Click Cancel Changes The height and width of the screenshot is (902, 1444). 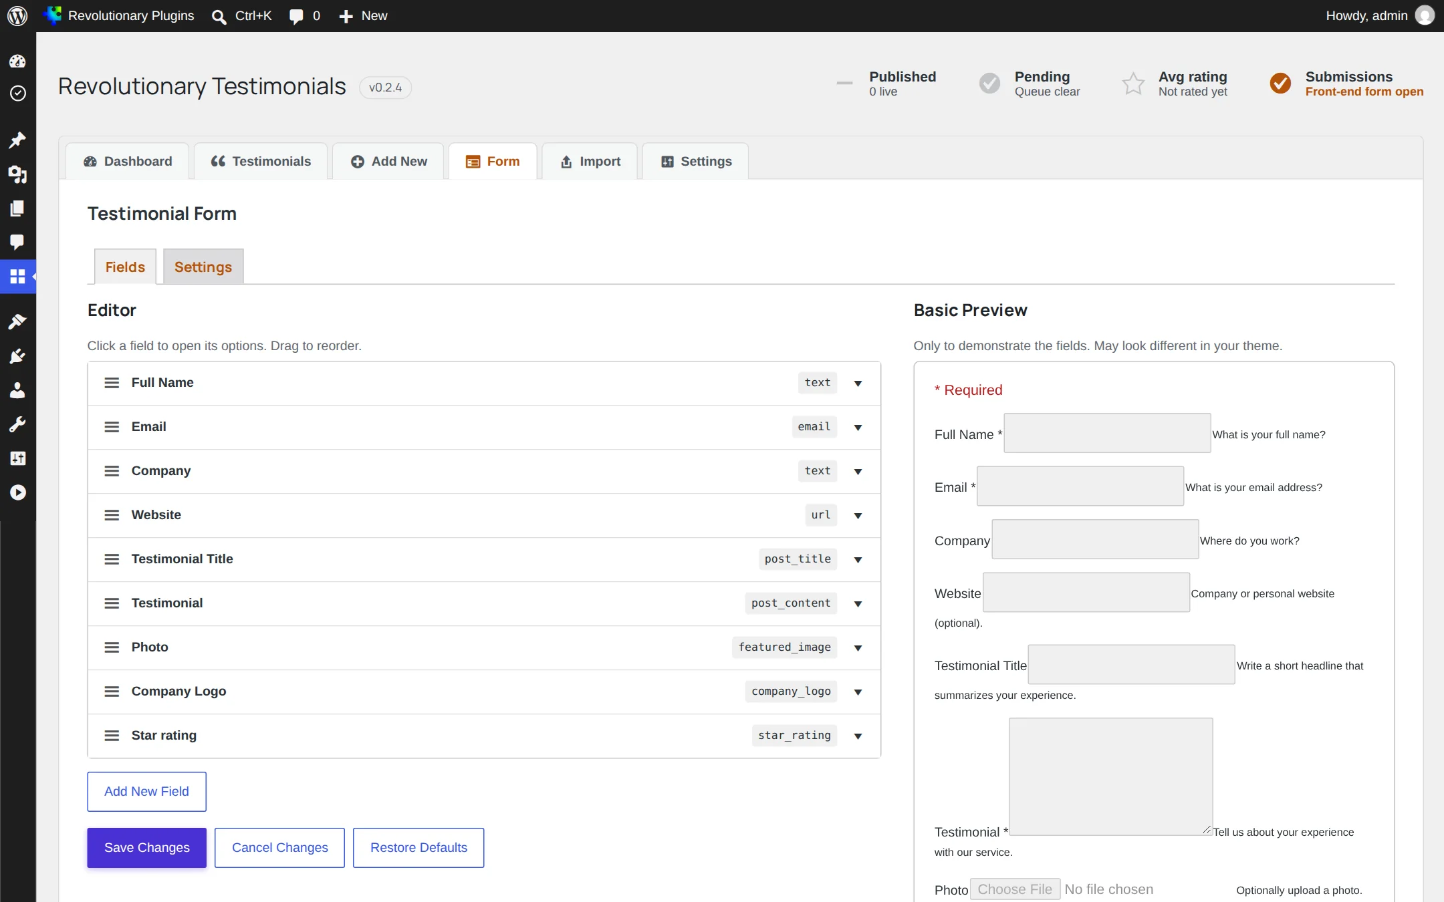279,848
